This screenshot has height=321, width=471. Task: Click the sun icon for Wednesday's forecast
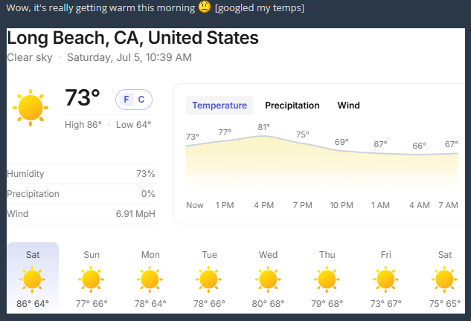click(x=268, y=279)
